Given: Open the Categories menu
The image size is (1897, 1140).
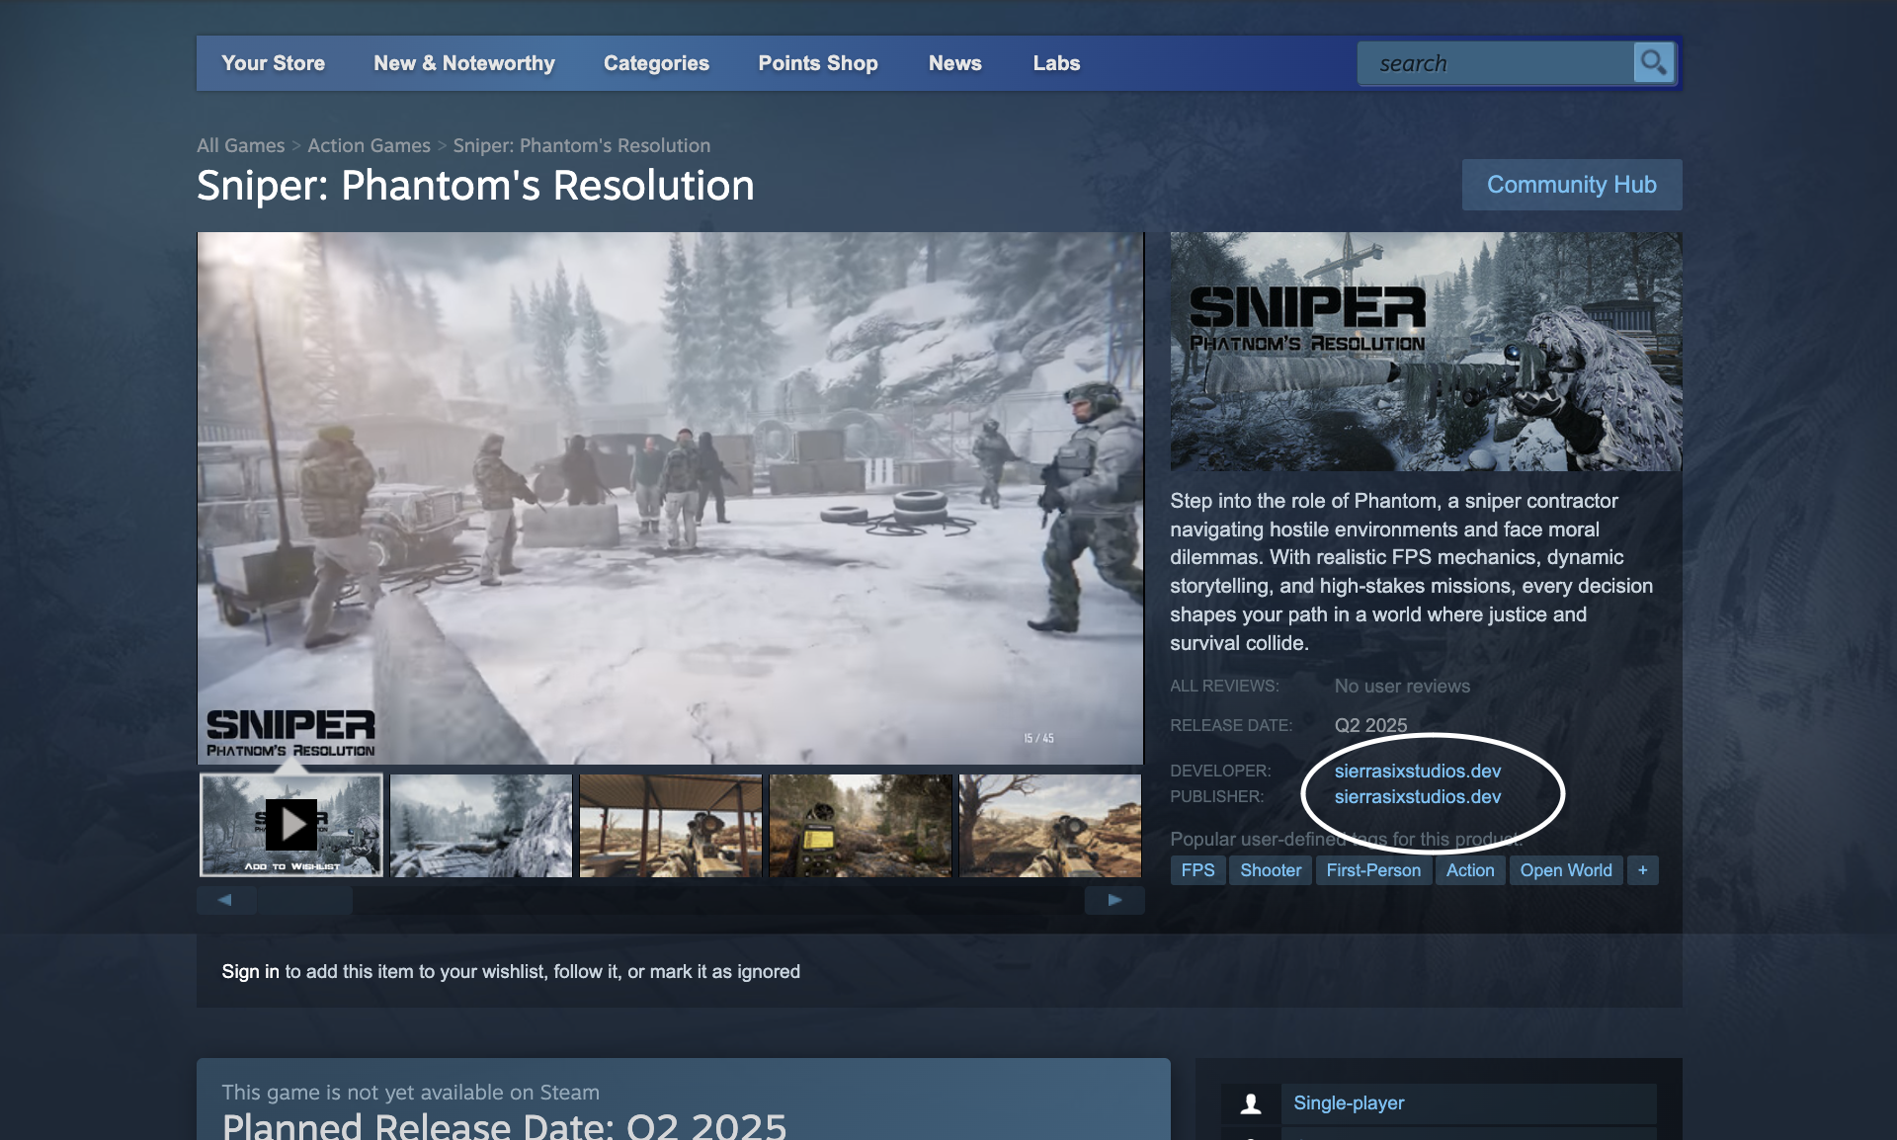Looking at the screenshot, I should pos(655,62).
